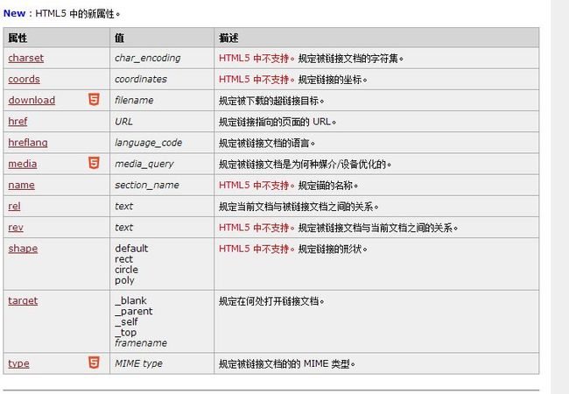Click the rel row description text
Viewport: 569px width, 394px height.
pos(299,207)
